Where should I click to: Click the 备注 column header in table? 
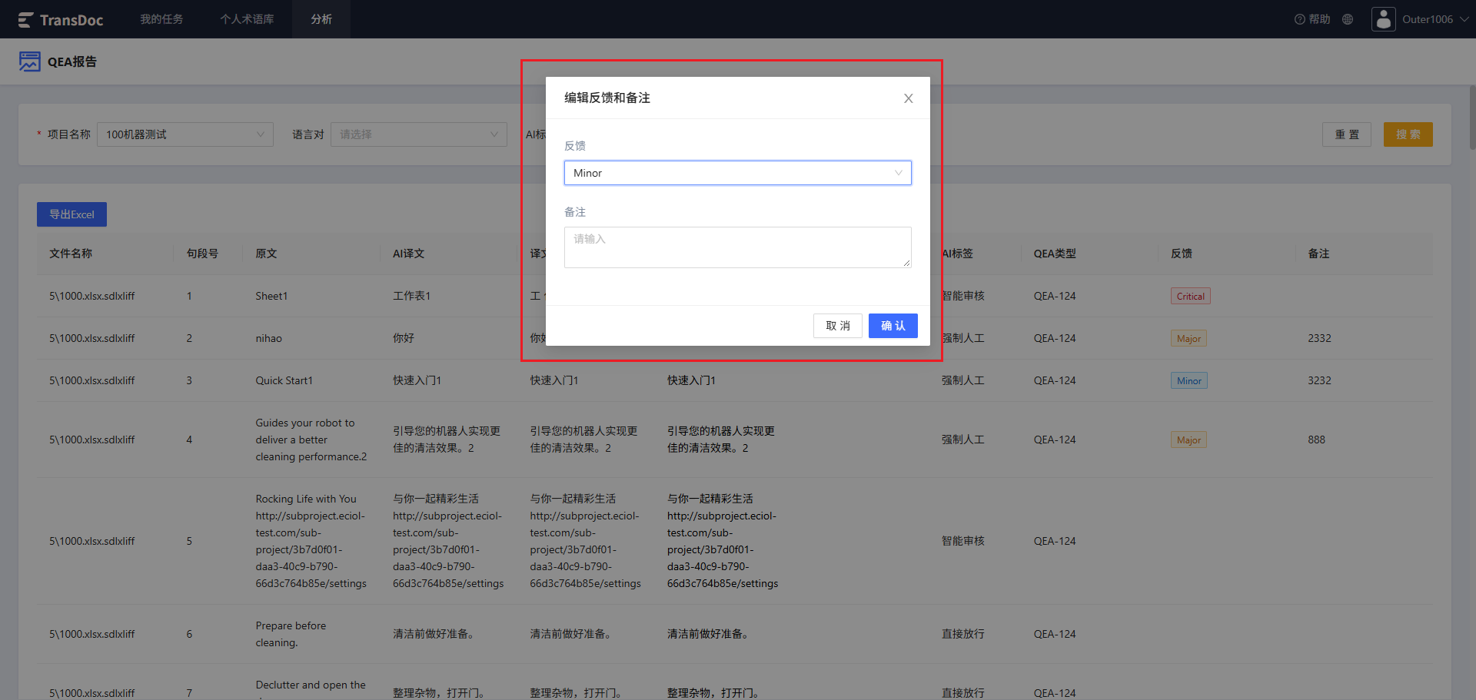tap(1318, 254)
